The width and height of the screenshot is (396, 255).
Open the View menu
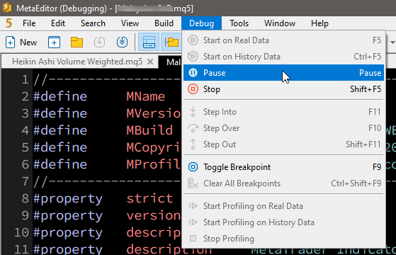[x=130, y=23]
